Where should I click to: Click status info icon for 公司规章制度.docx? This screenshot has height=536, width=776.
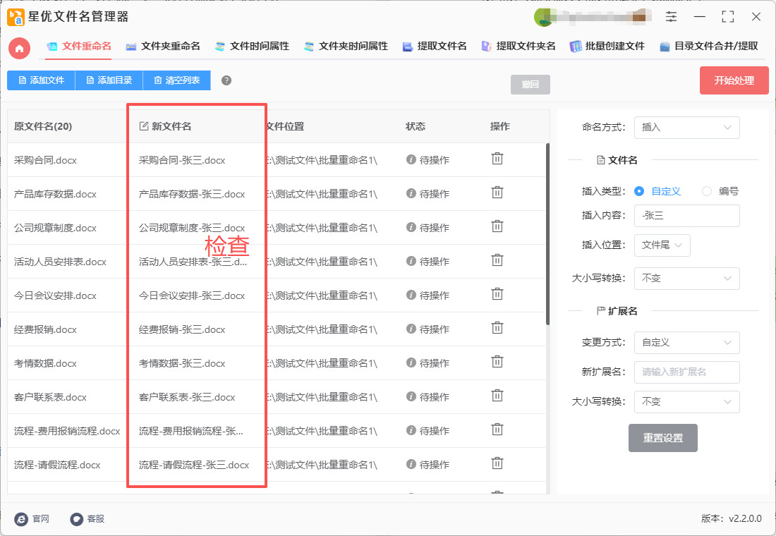[x=411, y=227]
